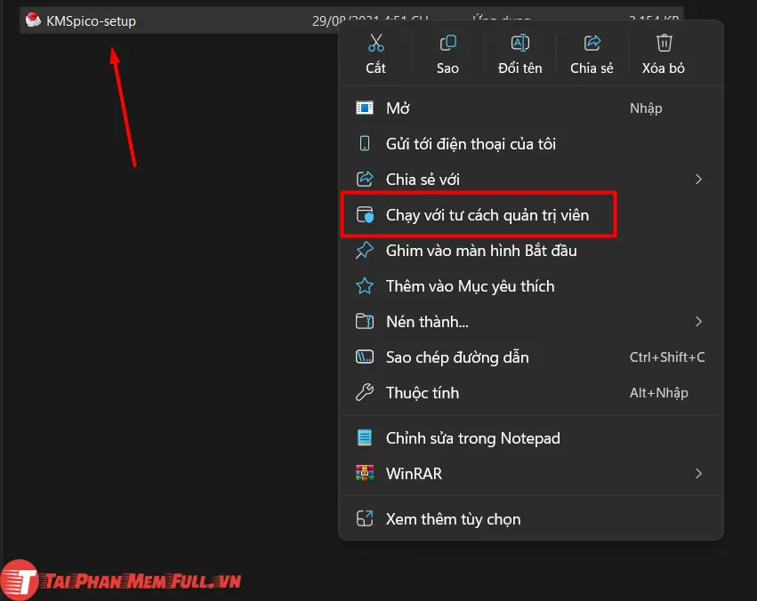Click the Đổi tên (rename) icon
The height and width of the screenshot is (601, 757).
pyautogui.click(x=519, y=43)
